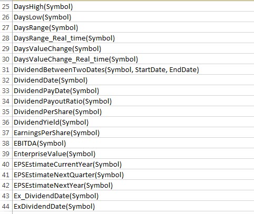Select row header 33
The width and height of the screenshot is (254, 214).
(6, 90)
